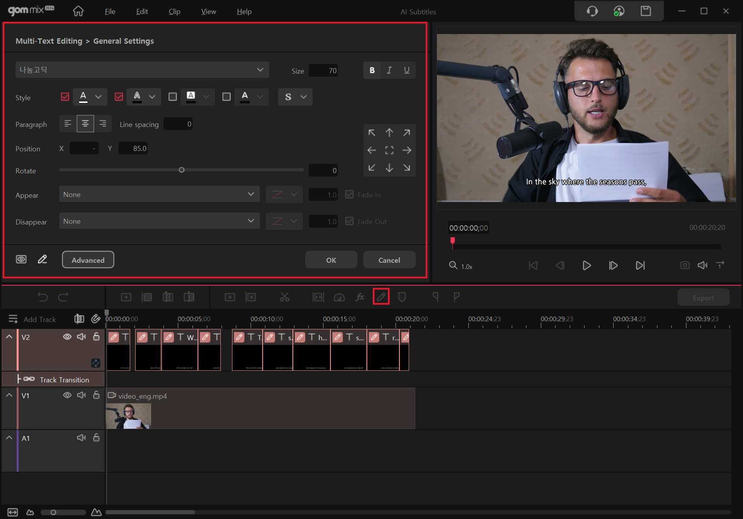Toggle bold text formatting
This screenshot has width=743, height=519.
click(372, 70)
